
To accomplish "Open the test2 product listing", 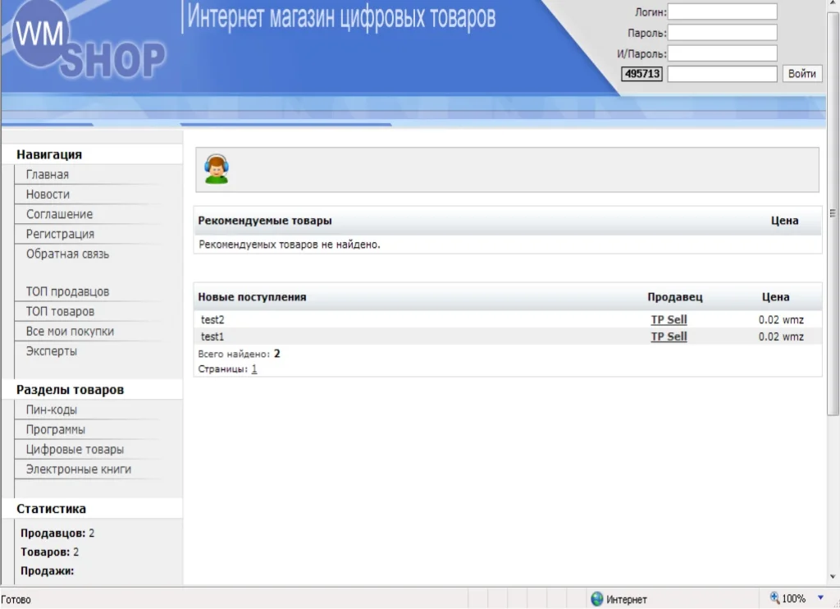I will (212, 320).
